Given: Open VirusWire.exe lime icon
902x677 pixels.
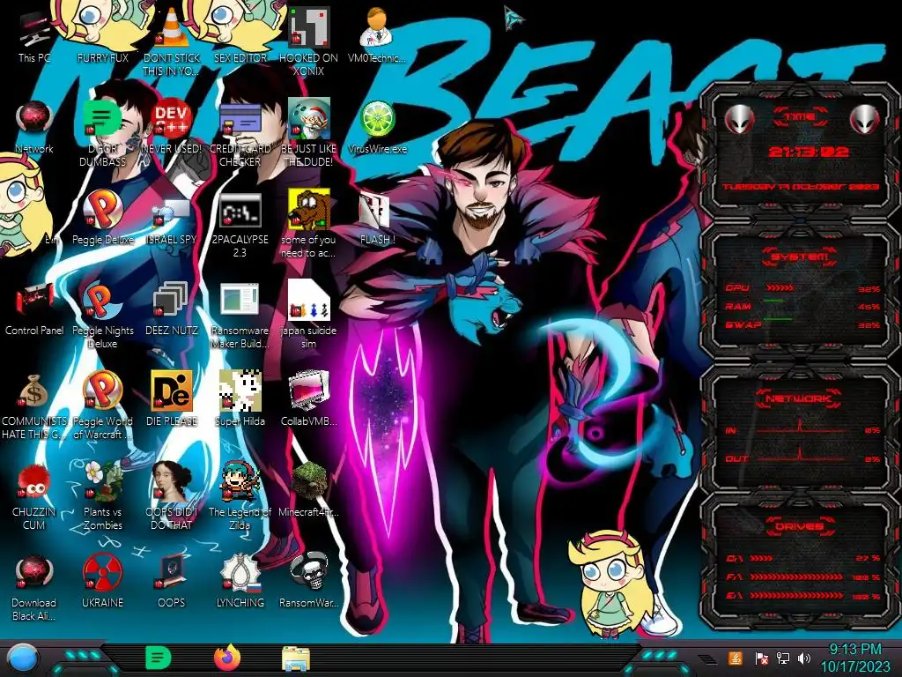Looking at the screenshot, I should click(377, 119).
